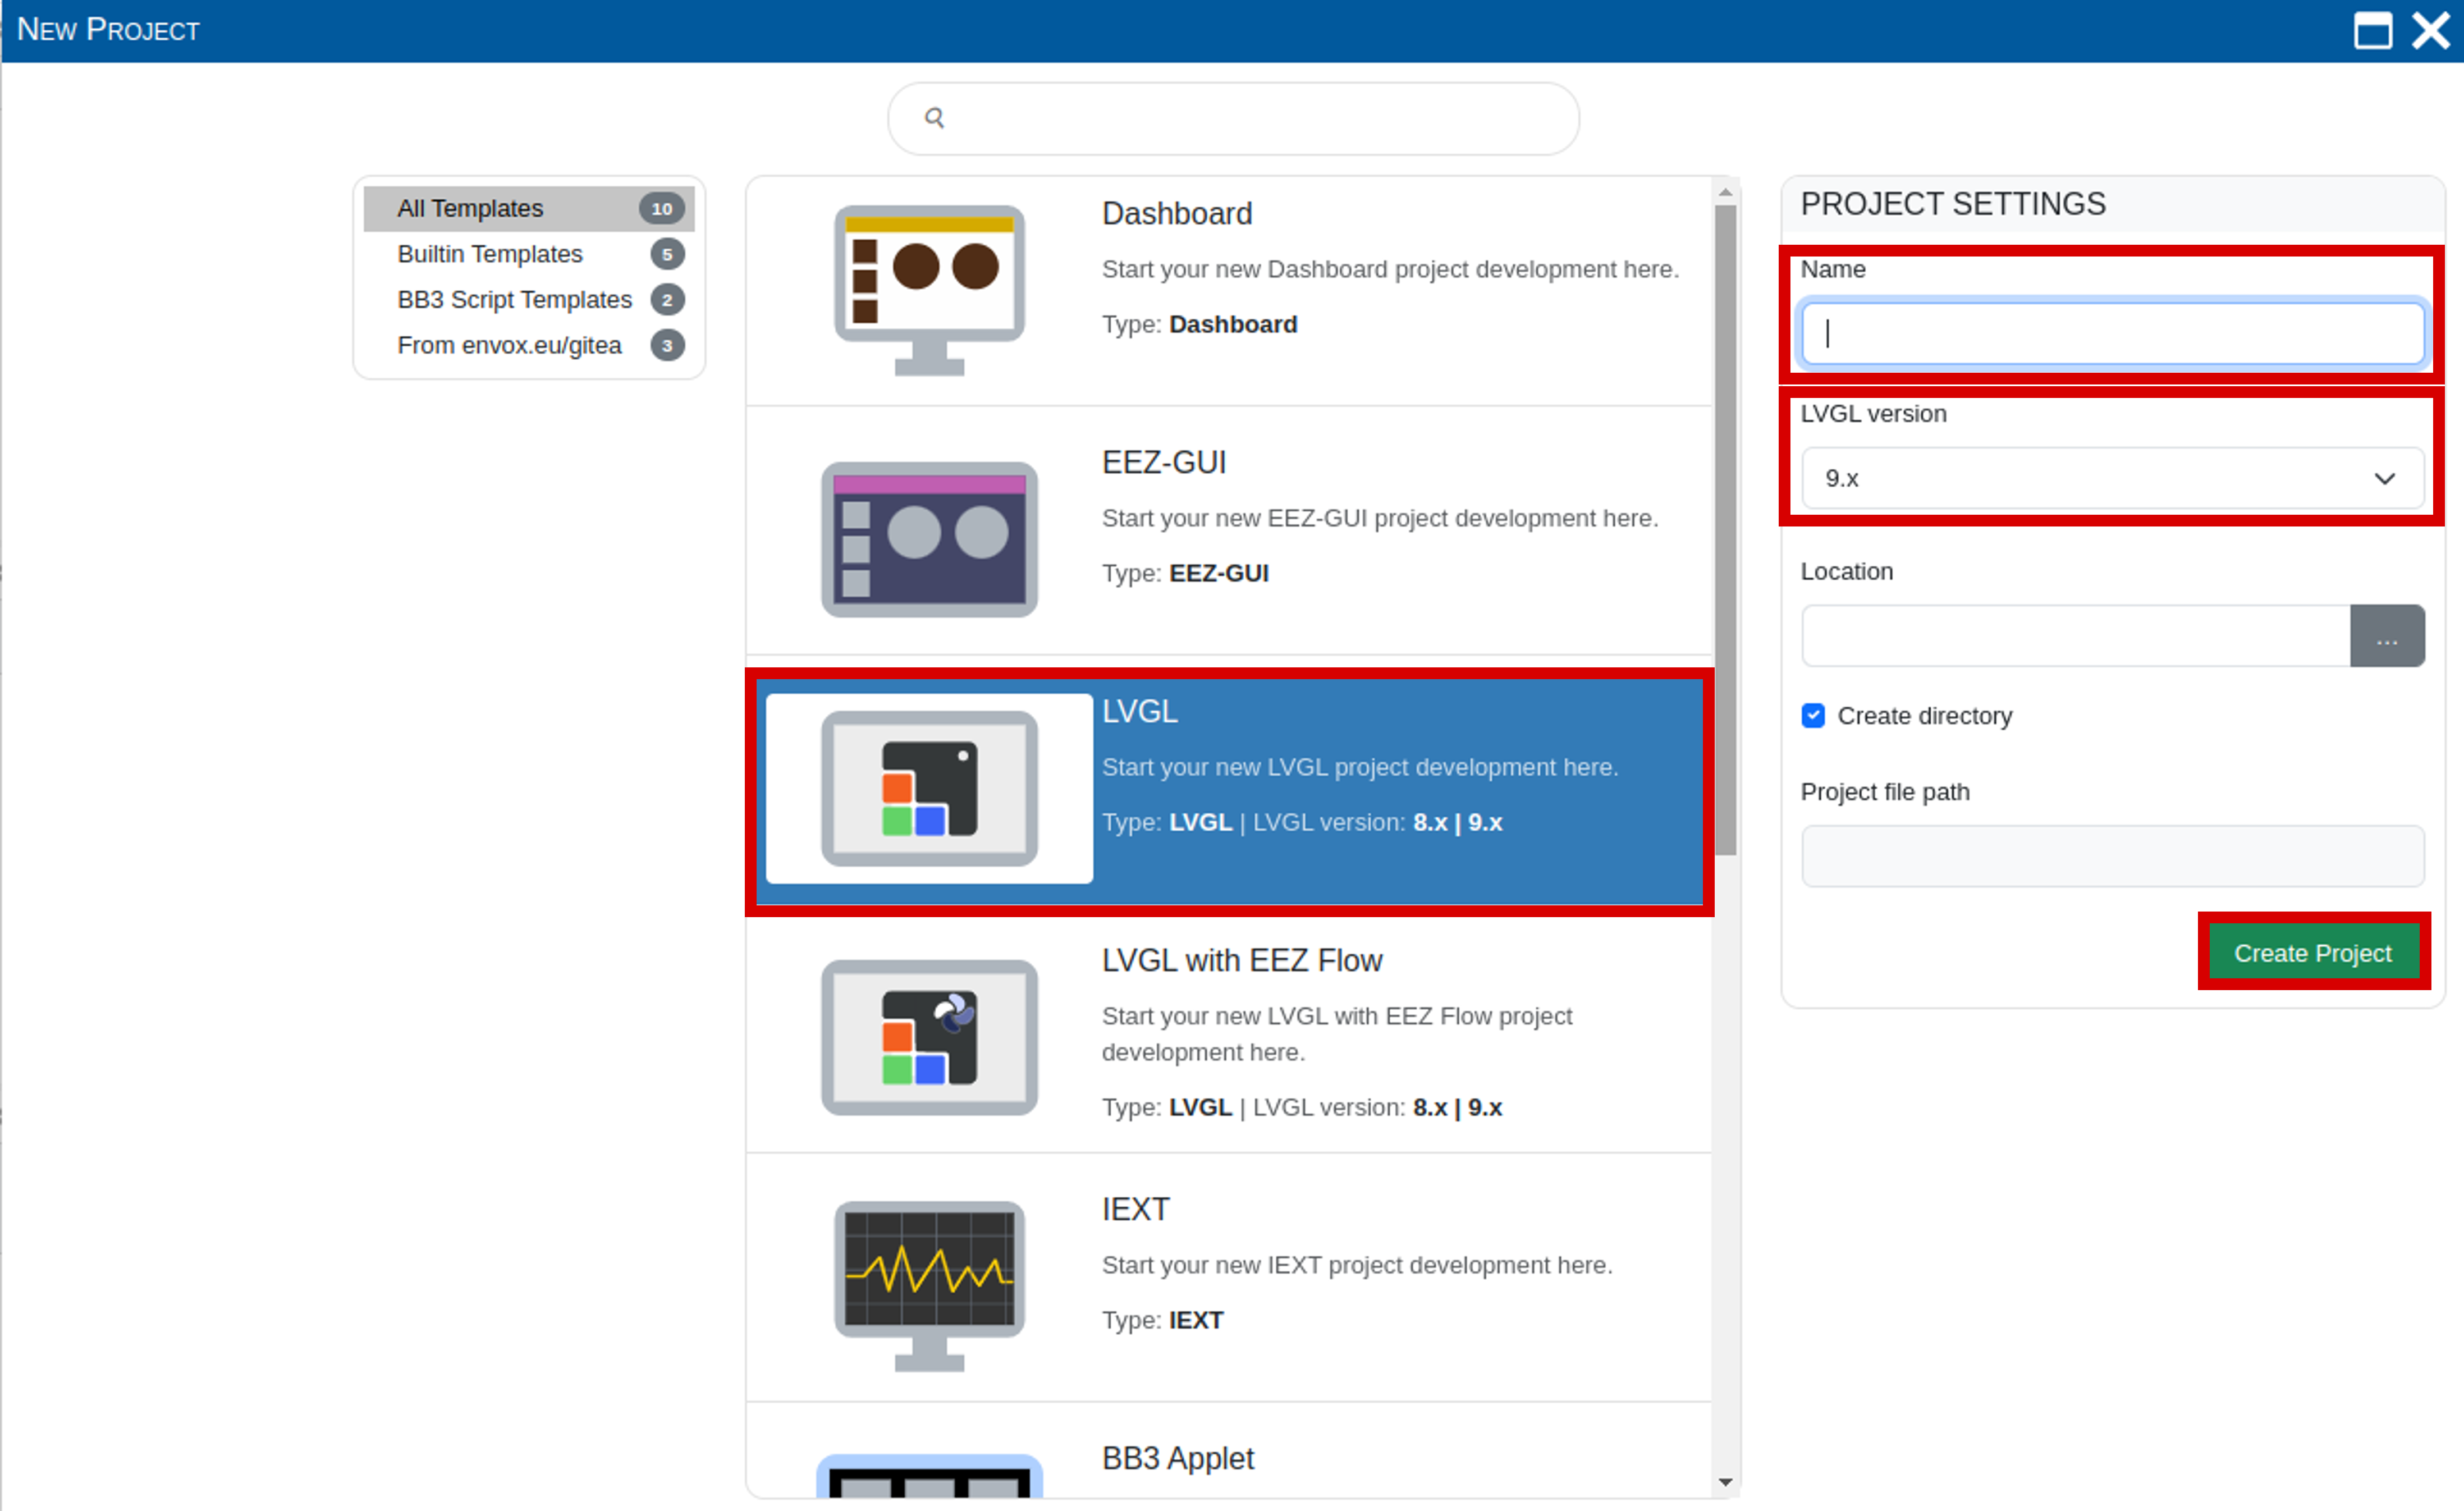Maximize the New Project window
2464x1511 pixels.
pyautogui.click(x=2372, y=30)
